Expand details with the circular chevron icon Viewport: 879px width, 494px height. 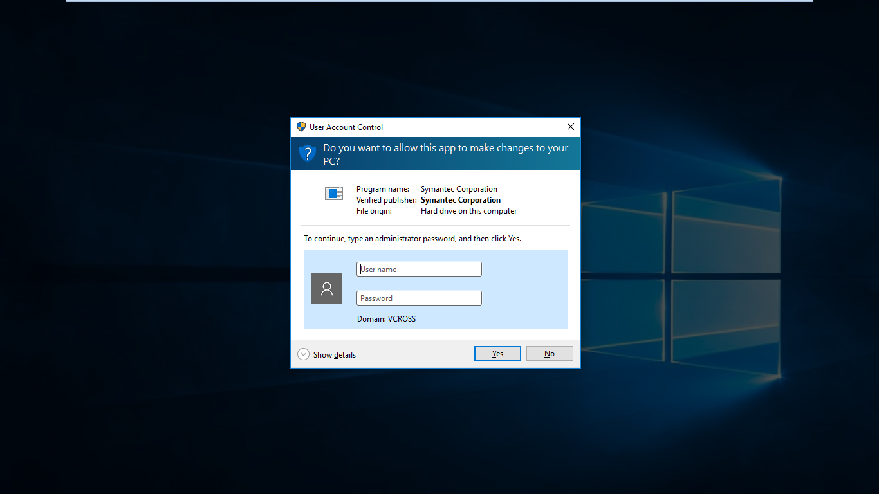[304, 354]
